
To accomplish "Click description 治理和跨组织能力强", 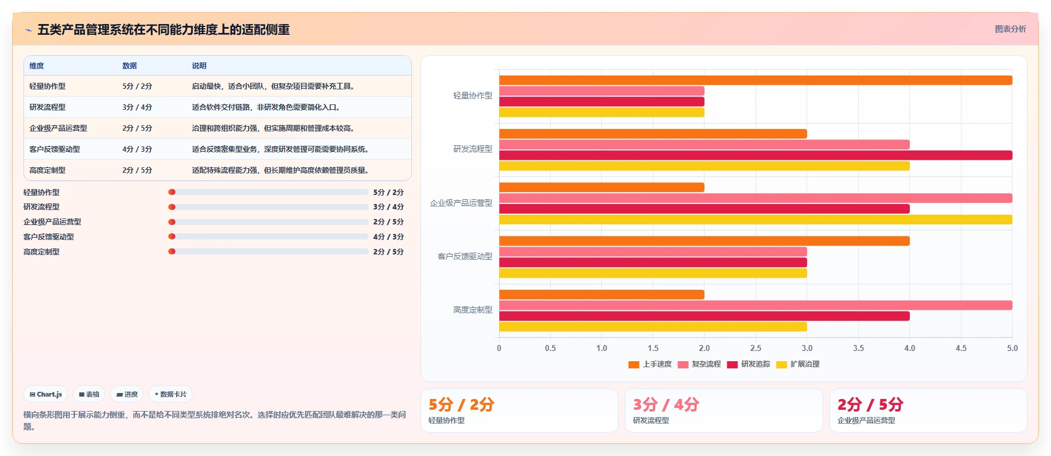I will (274, 128).
